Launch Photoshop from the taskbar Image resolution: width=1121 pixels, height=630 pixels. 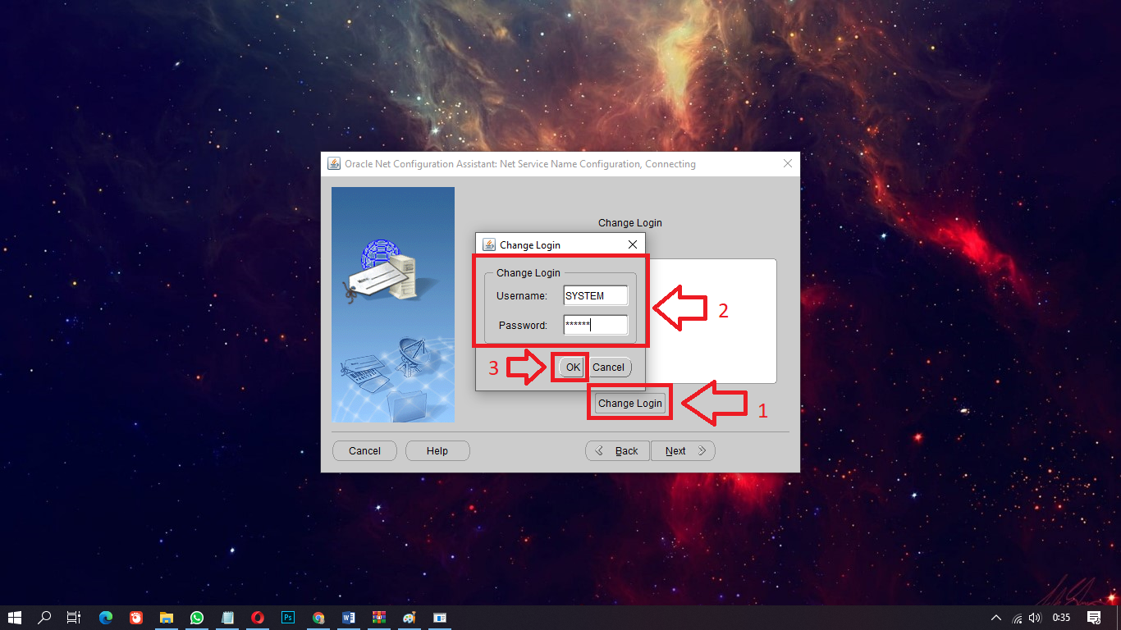288,618
